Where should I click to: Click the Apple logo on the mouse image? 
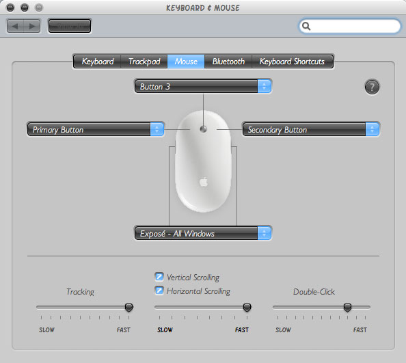pos(204,182)
